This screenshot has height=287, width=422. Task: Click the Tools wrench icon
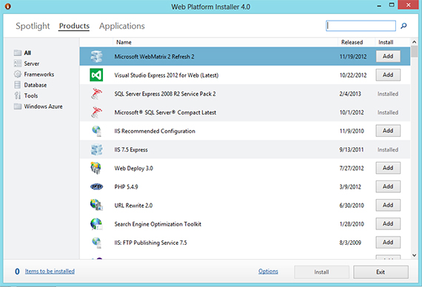pyautogui.click(x=18, y=95)
